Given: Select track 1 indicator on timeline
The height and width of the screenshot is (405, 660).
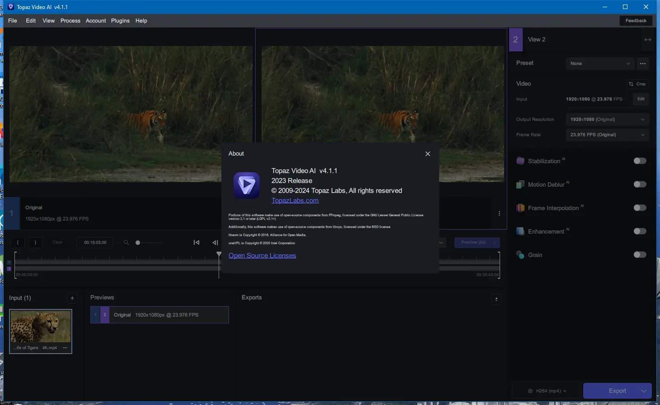Looking at the screenshot, I should coord(9,263).
